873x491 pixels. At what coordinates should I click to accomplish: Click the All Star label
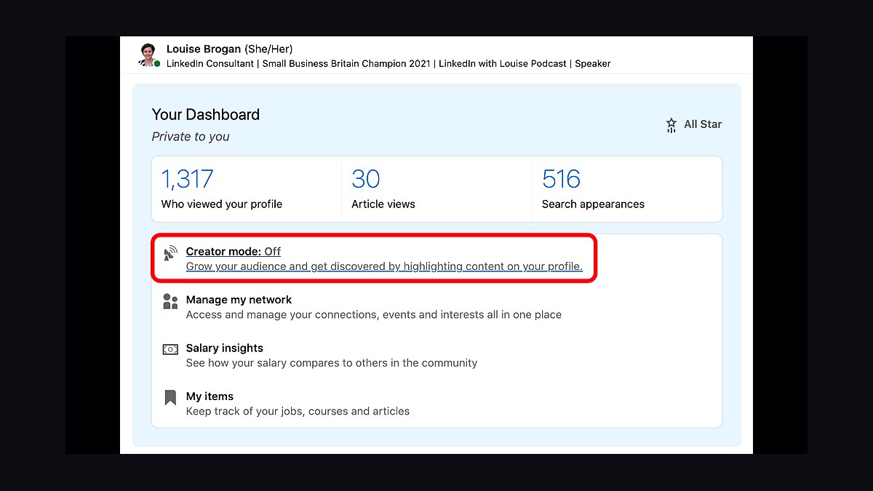pos(703,124)
